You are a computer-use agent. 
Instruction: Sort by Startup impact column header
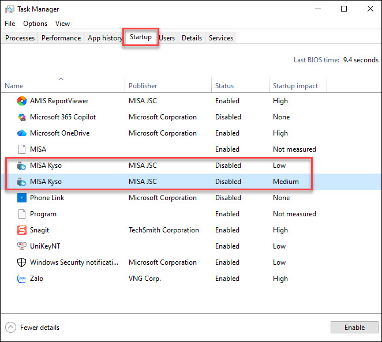[295, 86]
